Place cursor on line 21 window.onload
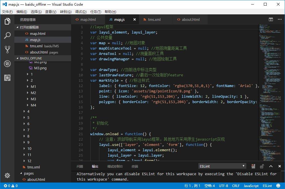Screen dimensions: 285x189 point(104,134)
